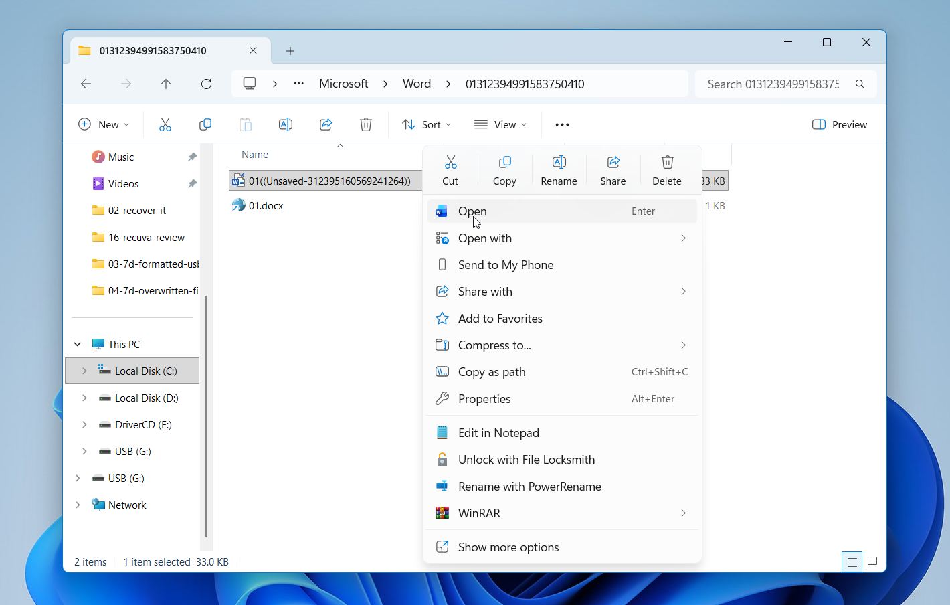Click the Delete trash icon in context menu
Image resolution: width=950 pixels, height=605 pixels.
pyautogui.click(x=667, y=163)
